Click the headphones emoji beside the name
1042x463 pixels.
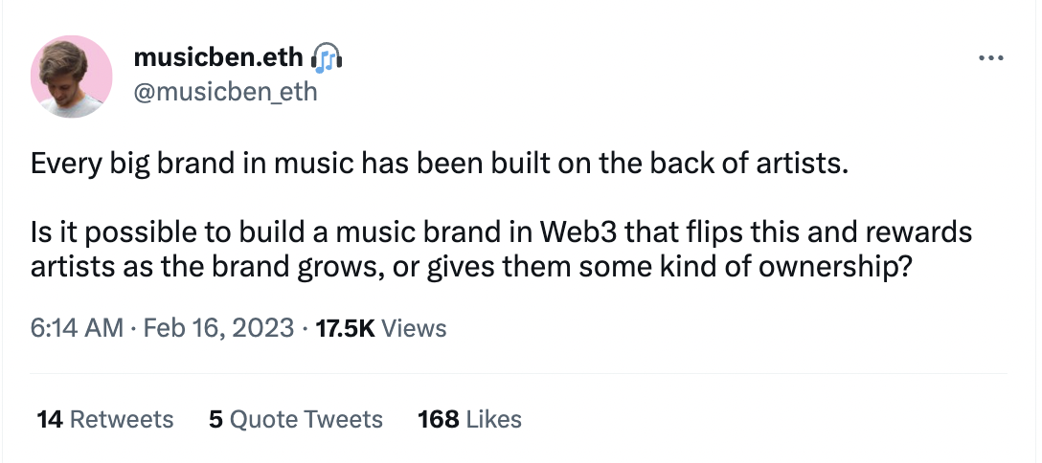(x=327, y=59)
